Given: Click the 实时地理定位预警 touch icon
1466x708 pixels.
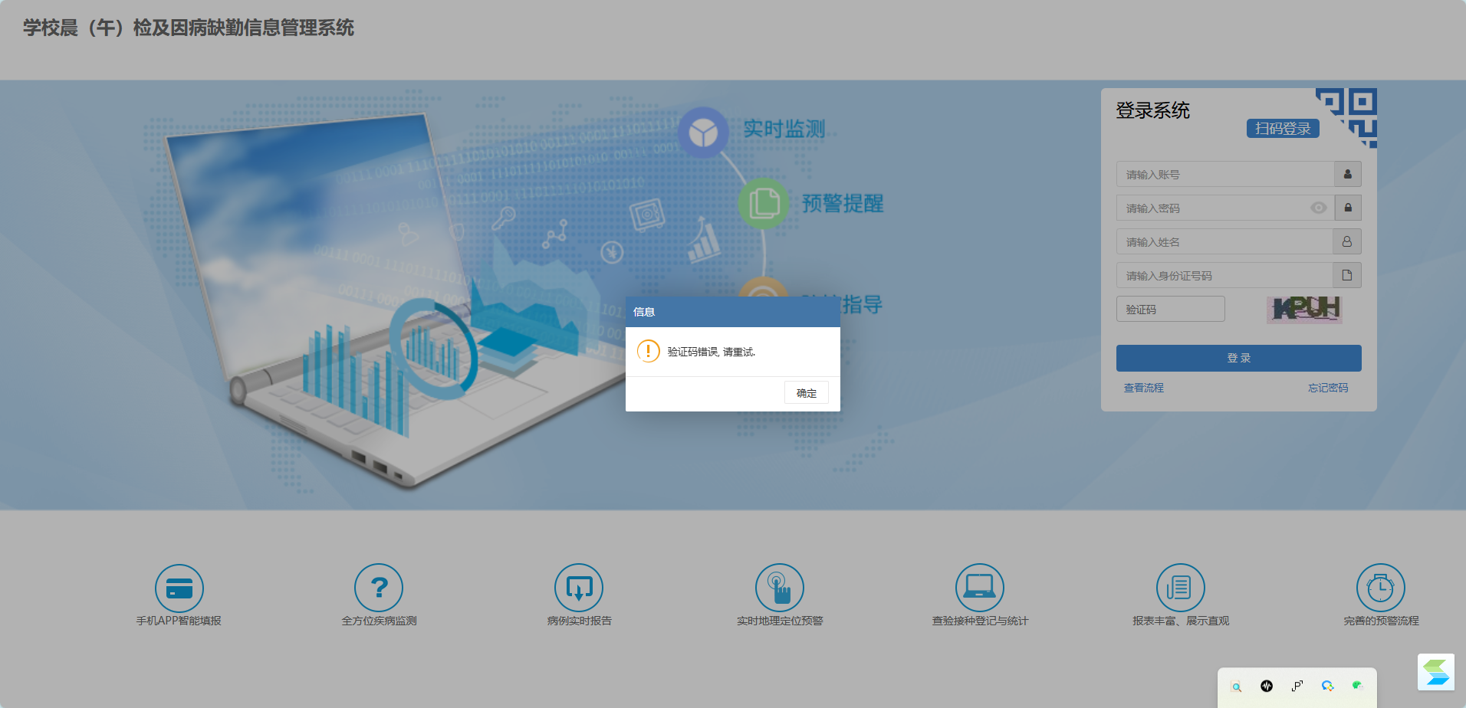Looking at the screenshot, I should (x=780, y=588).
